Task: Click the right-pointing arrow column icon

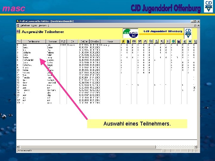Action: (x=168, y=41)
